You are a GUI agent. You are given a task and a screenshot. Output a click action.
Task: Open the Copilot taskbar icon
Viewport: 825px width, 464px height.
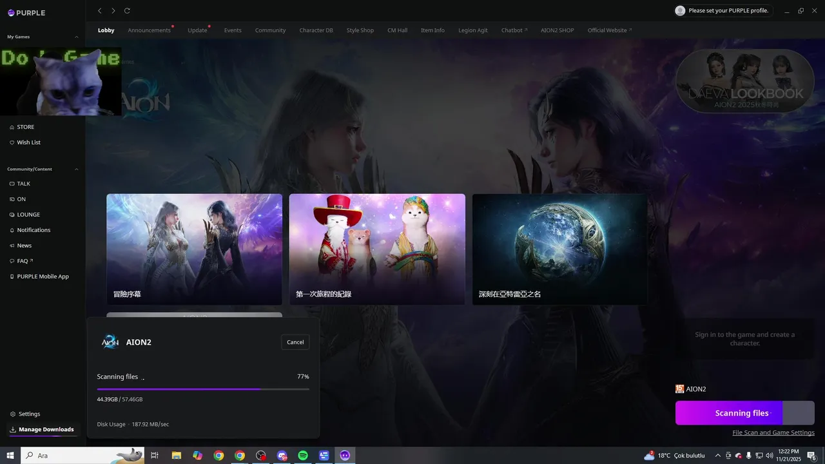[x=197, y=456]
